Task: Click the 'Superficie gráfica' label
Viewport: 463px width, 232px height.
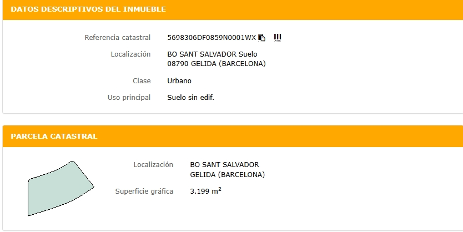Action: point(144,191)
